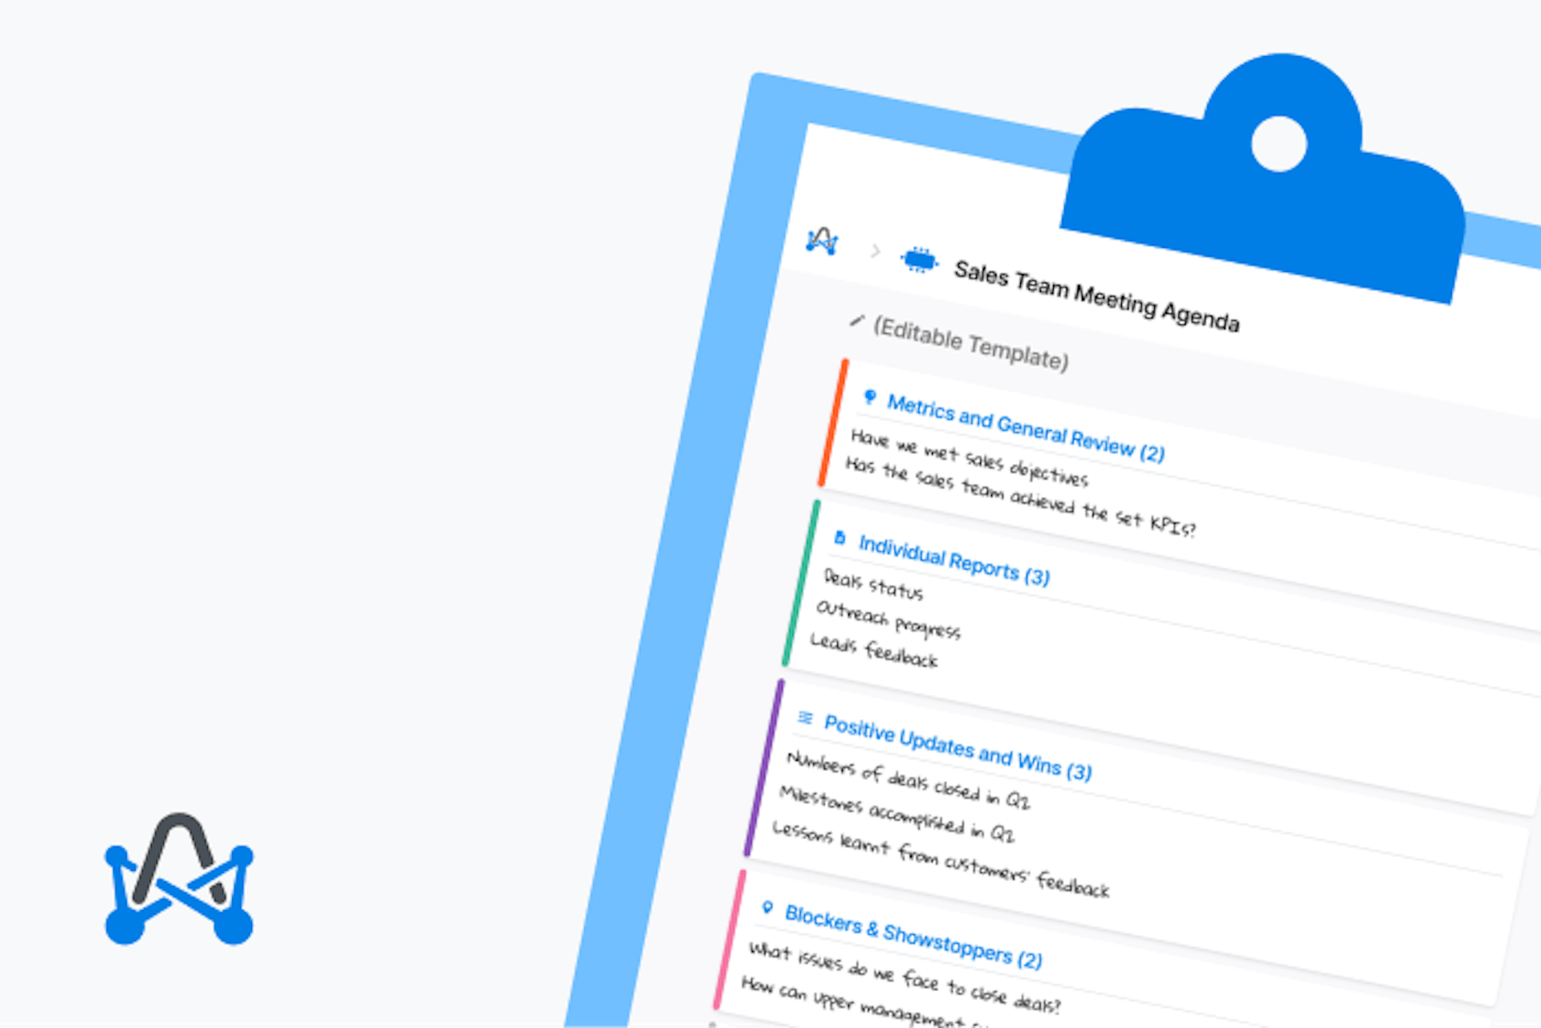Click the pin icon beside Blockers & Showstoppers
Screen dimensions: 1541x1028
coord(767,908)
